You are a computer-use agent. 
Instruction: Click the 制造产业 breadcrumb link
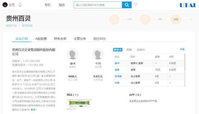coord(12,26)
